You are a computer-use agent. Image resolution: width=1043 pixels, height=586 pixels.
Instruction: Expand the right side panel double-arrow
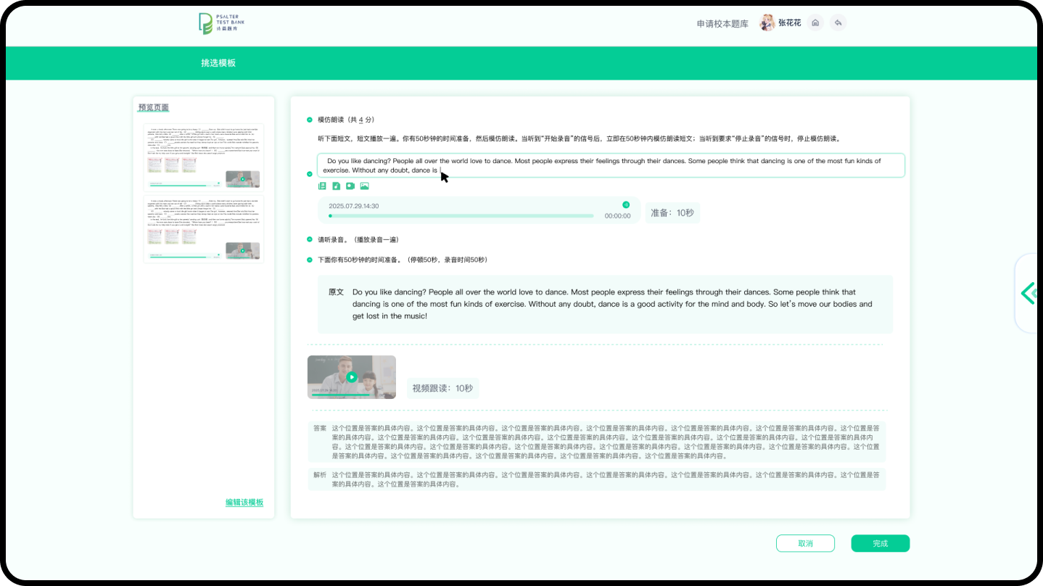click(x=1028, y=293)
